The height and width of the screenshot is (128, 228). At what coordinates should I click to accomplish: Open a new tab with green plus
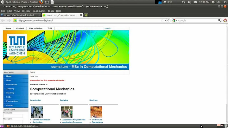86,15
